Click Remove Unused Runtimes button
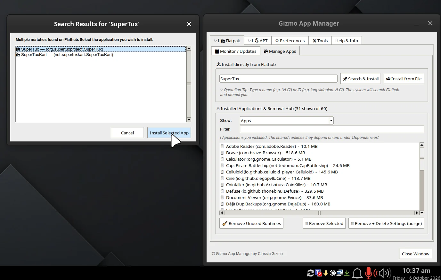441x280 pixels. 251,223
